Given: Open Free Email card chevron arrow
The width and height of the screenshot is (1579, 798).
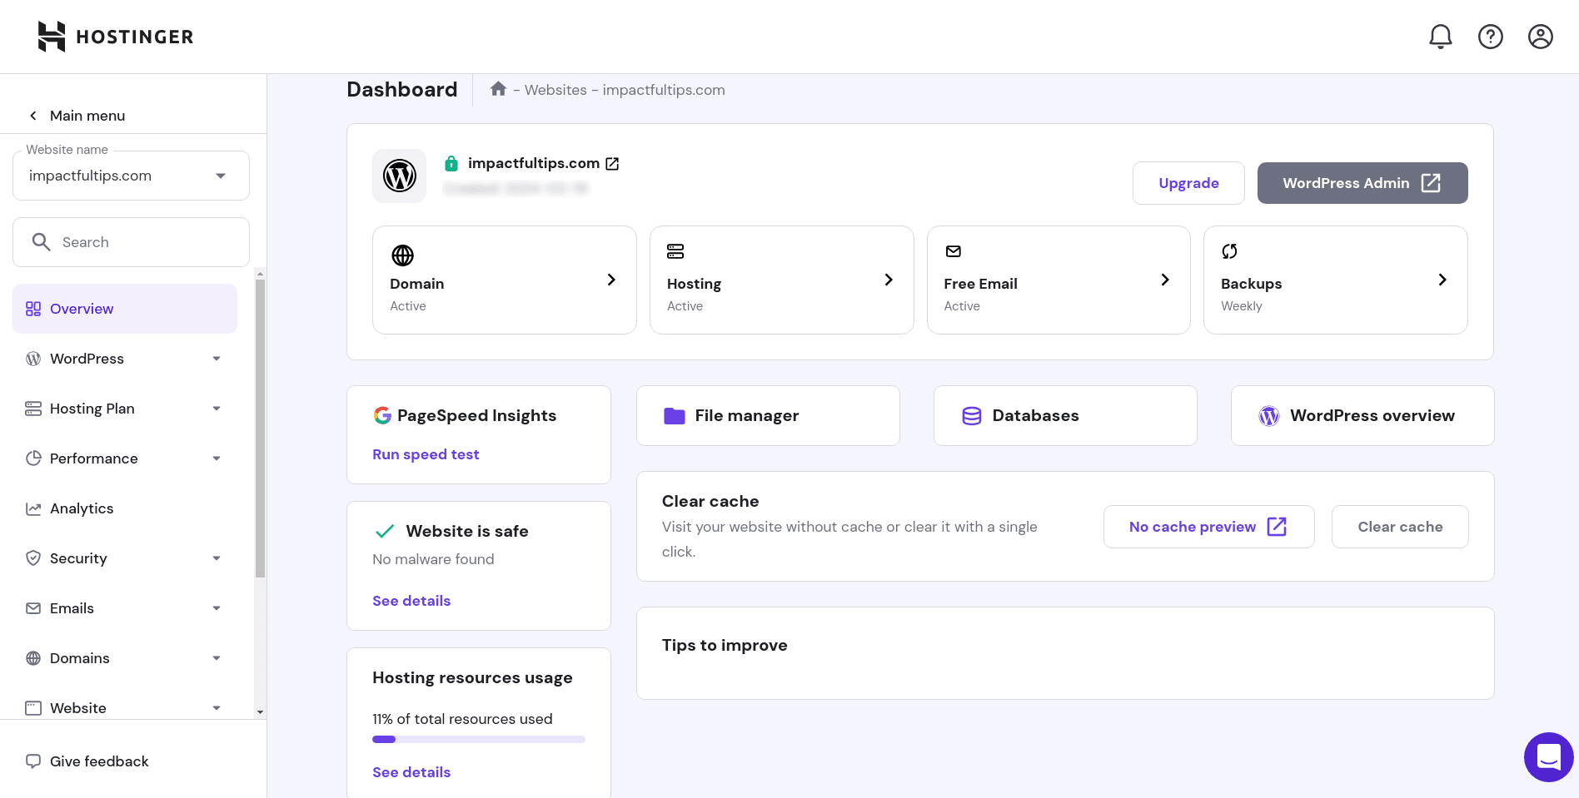Looking at the screenshot, I should (x=1165, y=280).
